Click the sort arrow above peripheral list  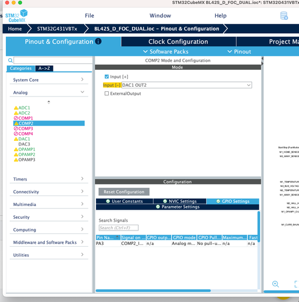[x=49, y=102]
